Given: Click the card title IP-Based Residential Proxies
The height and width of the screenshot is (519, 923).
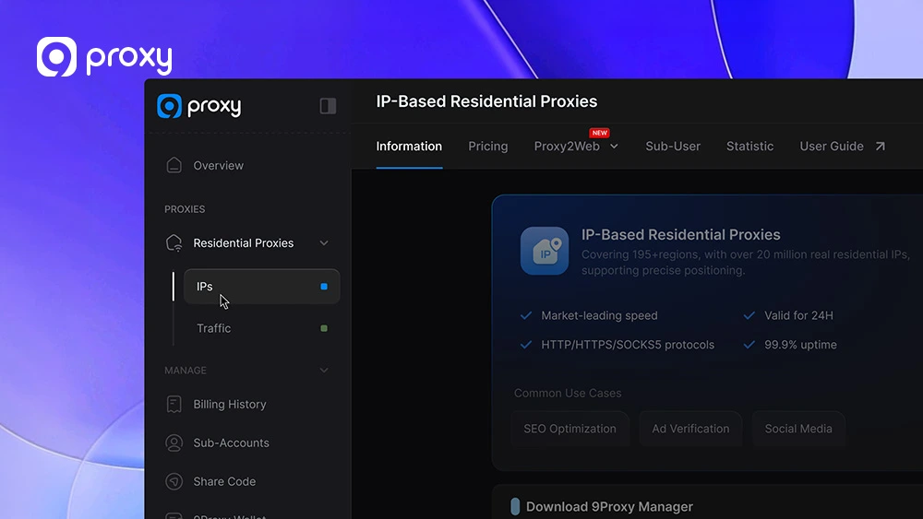Looking at the screenshot, I should click(681, 234).
